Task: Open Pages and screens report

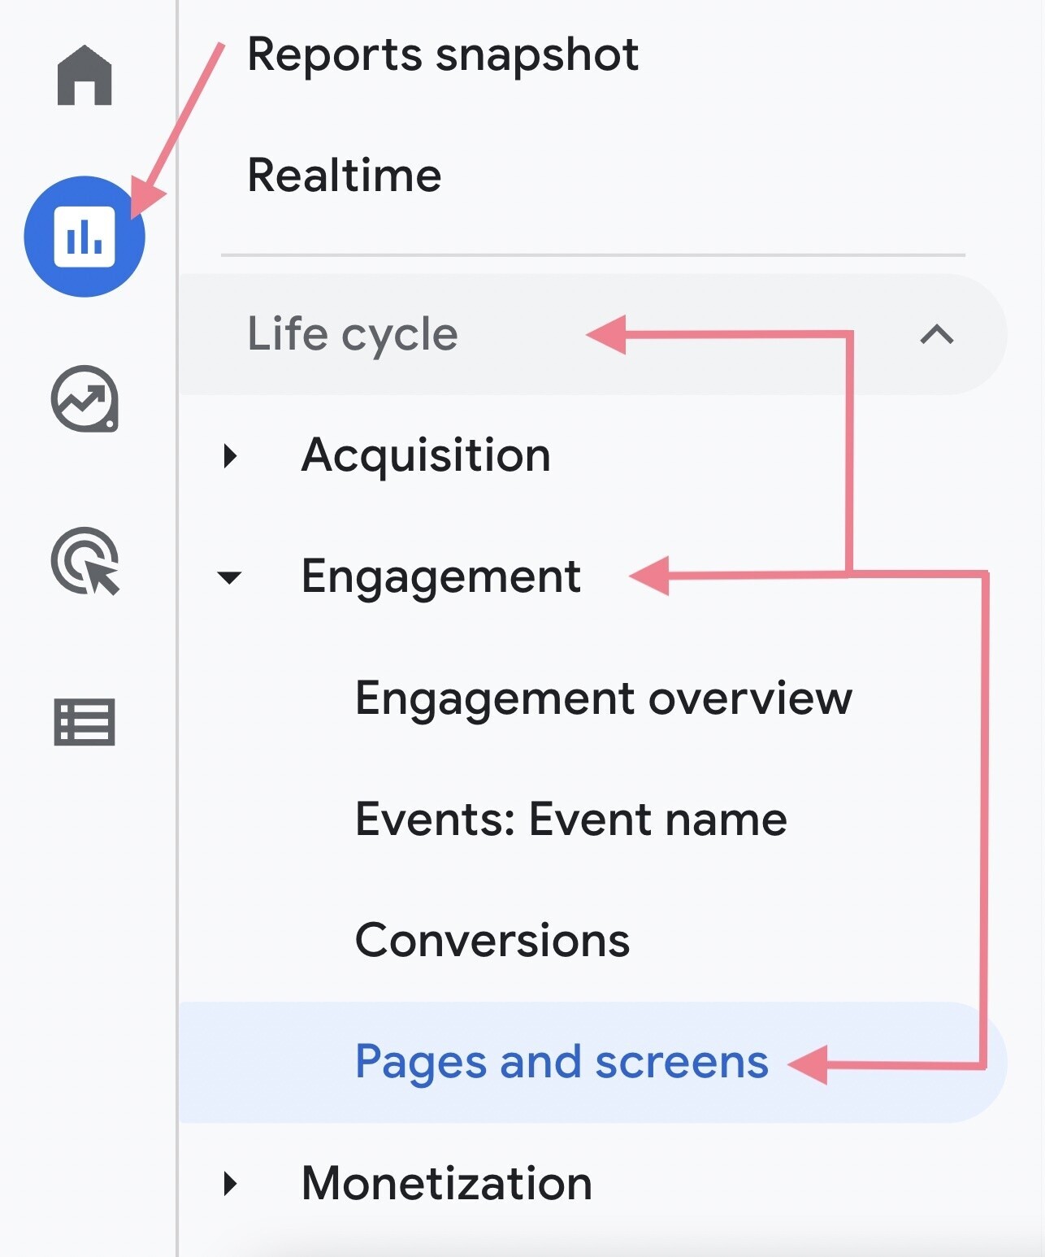Action: coord(592,1062)
